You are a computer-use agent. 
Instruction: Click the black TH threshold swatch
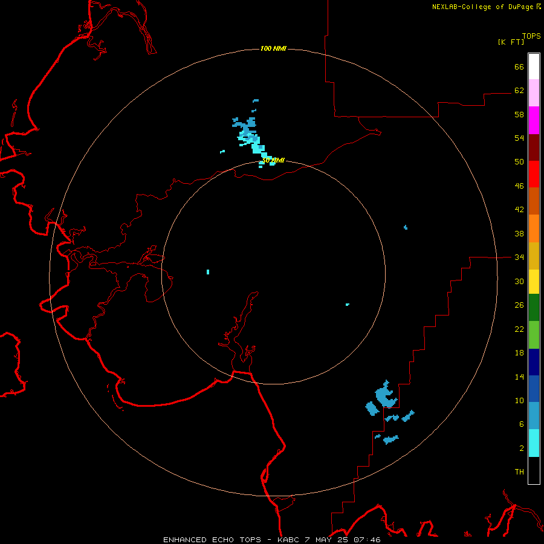[534, 470]
